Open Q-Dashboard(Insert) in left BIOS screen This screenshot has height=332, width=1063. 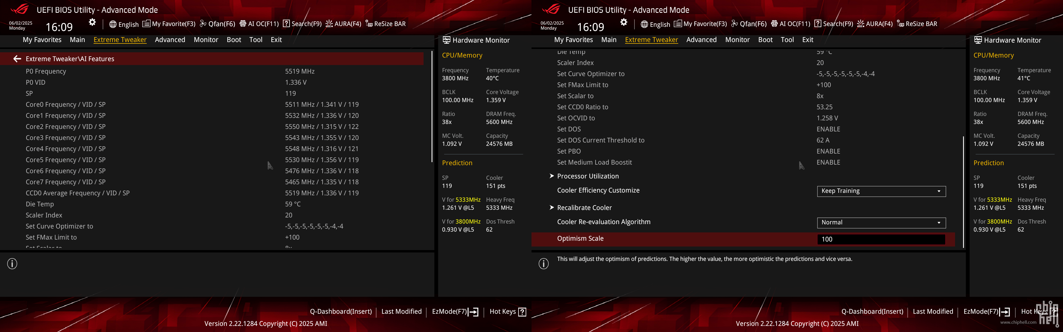pyautogui.click(x=341, y=311)
